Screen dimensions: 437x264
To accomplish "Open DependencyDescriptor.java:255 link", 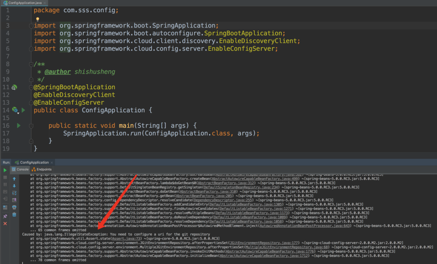I will click(x=223, y=200).
